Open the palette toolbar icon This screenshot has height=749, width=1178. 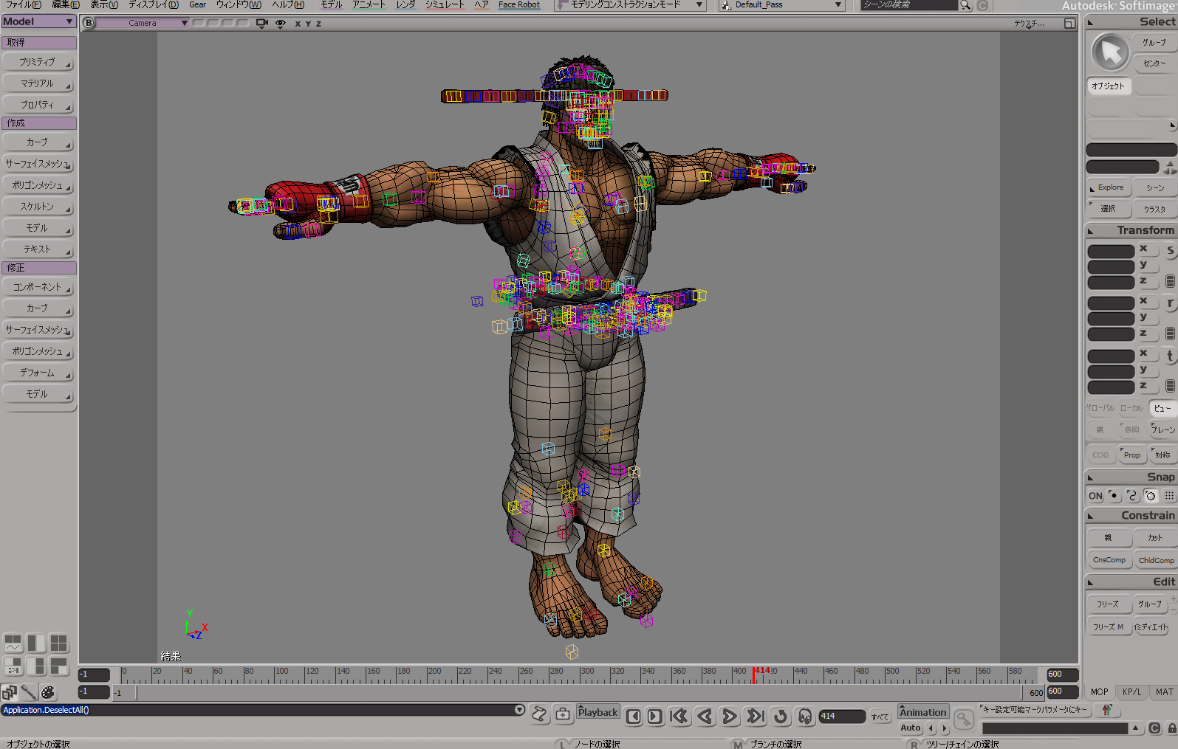48,692
